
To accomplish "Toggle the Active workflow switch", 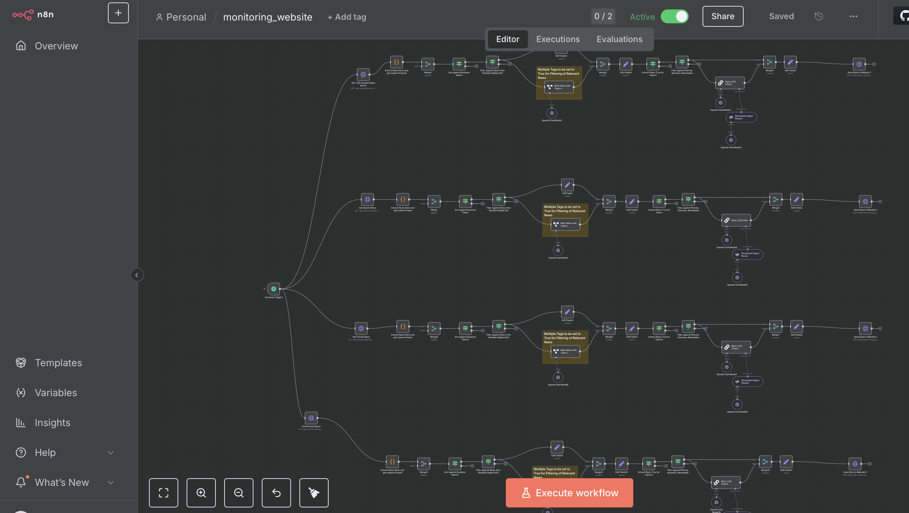I will pos(674,16).
